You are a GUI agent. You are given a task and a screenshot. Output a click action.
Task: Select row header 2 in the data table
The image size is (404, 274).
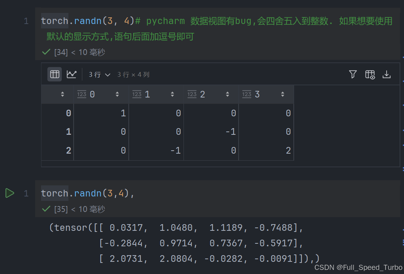pos(68,150)
